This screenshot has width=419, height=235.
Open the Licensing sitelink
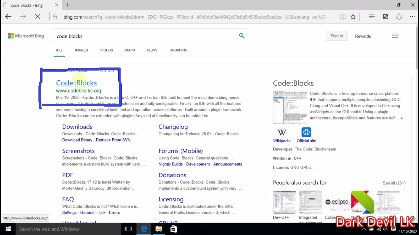pyautogui.click(x=171, y=199)
